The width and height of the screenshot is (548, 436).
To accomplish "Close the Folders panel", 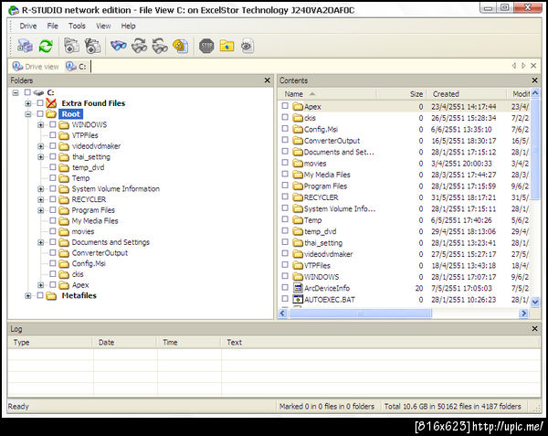I will pyautogui.click(x=268, y=80).
